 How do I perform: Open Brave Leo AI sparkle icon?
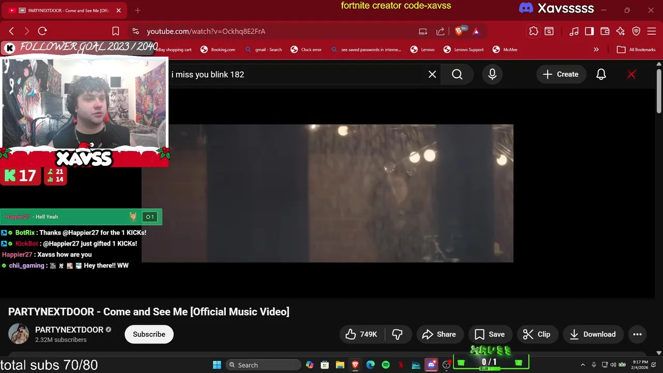click(621, 31)
